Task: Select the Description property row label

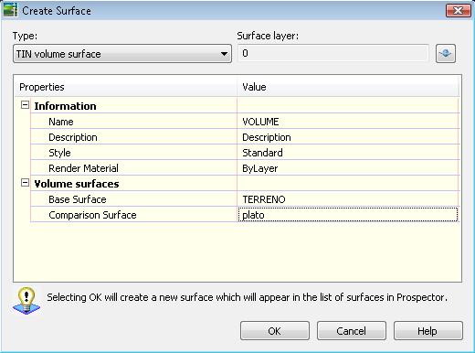Action: click(73, 137)
